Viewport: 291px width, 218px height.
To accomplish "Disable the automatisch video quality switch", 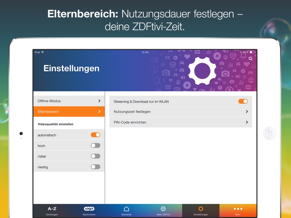I will [95, 135].
